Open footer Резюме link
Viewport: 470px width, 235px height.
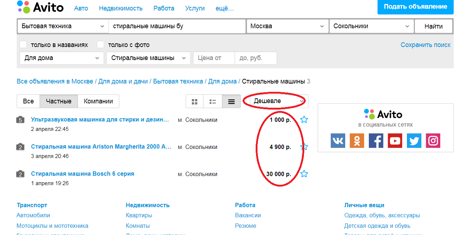click(x=246, y=226)
